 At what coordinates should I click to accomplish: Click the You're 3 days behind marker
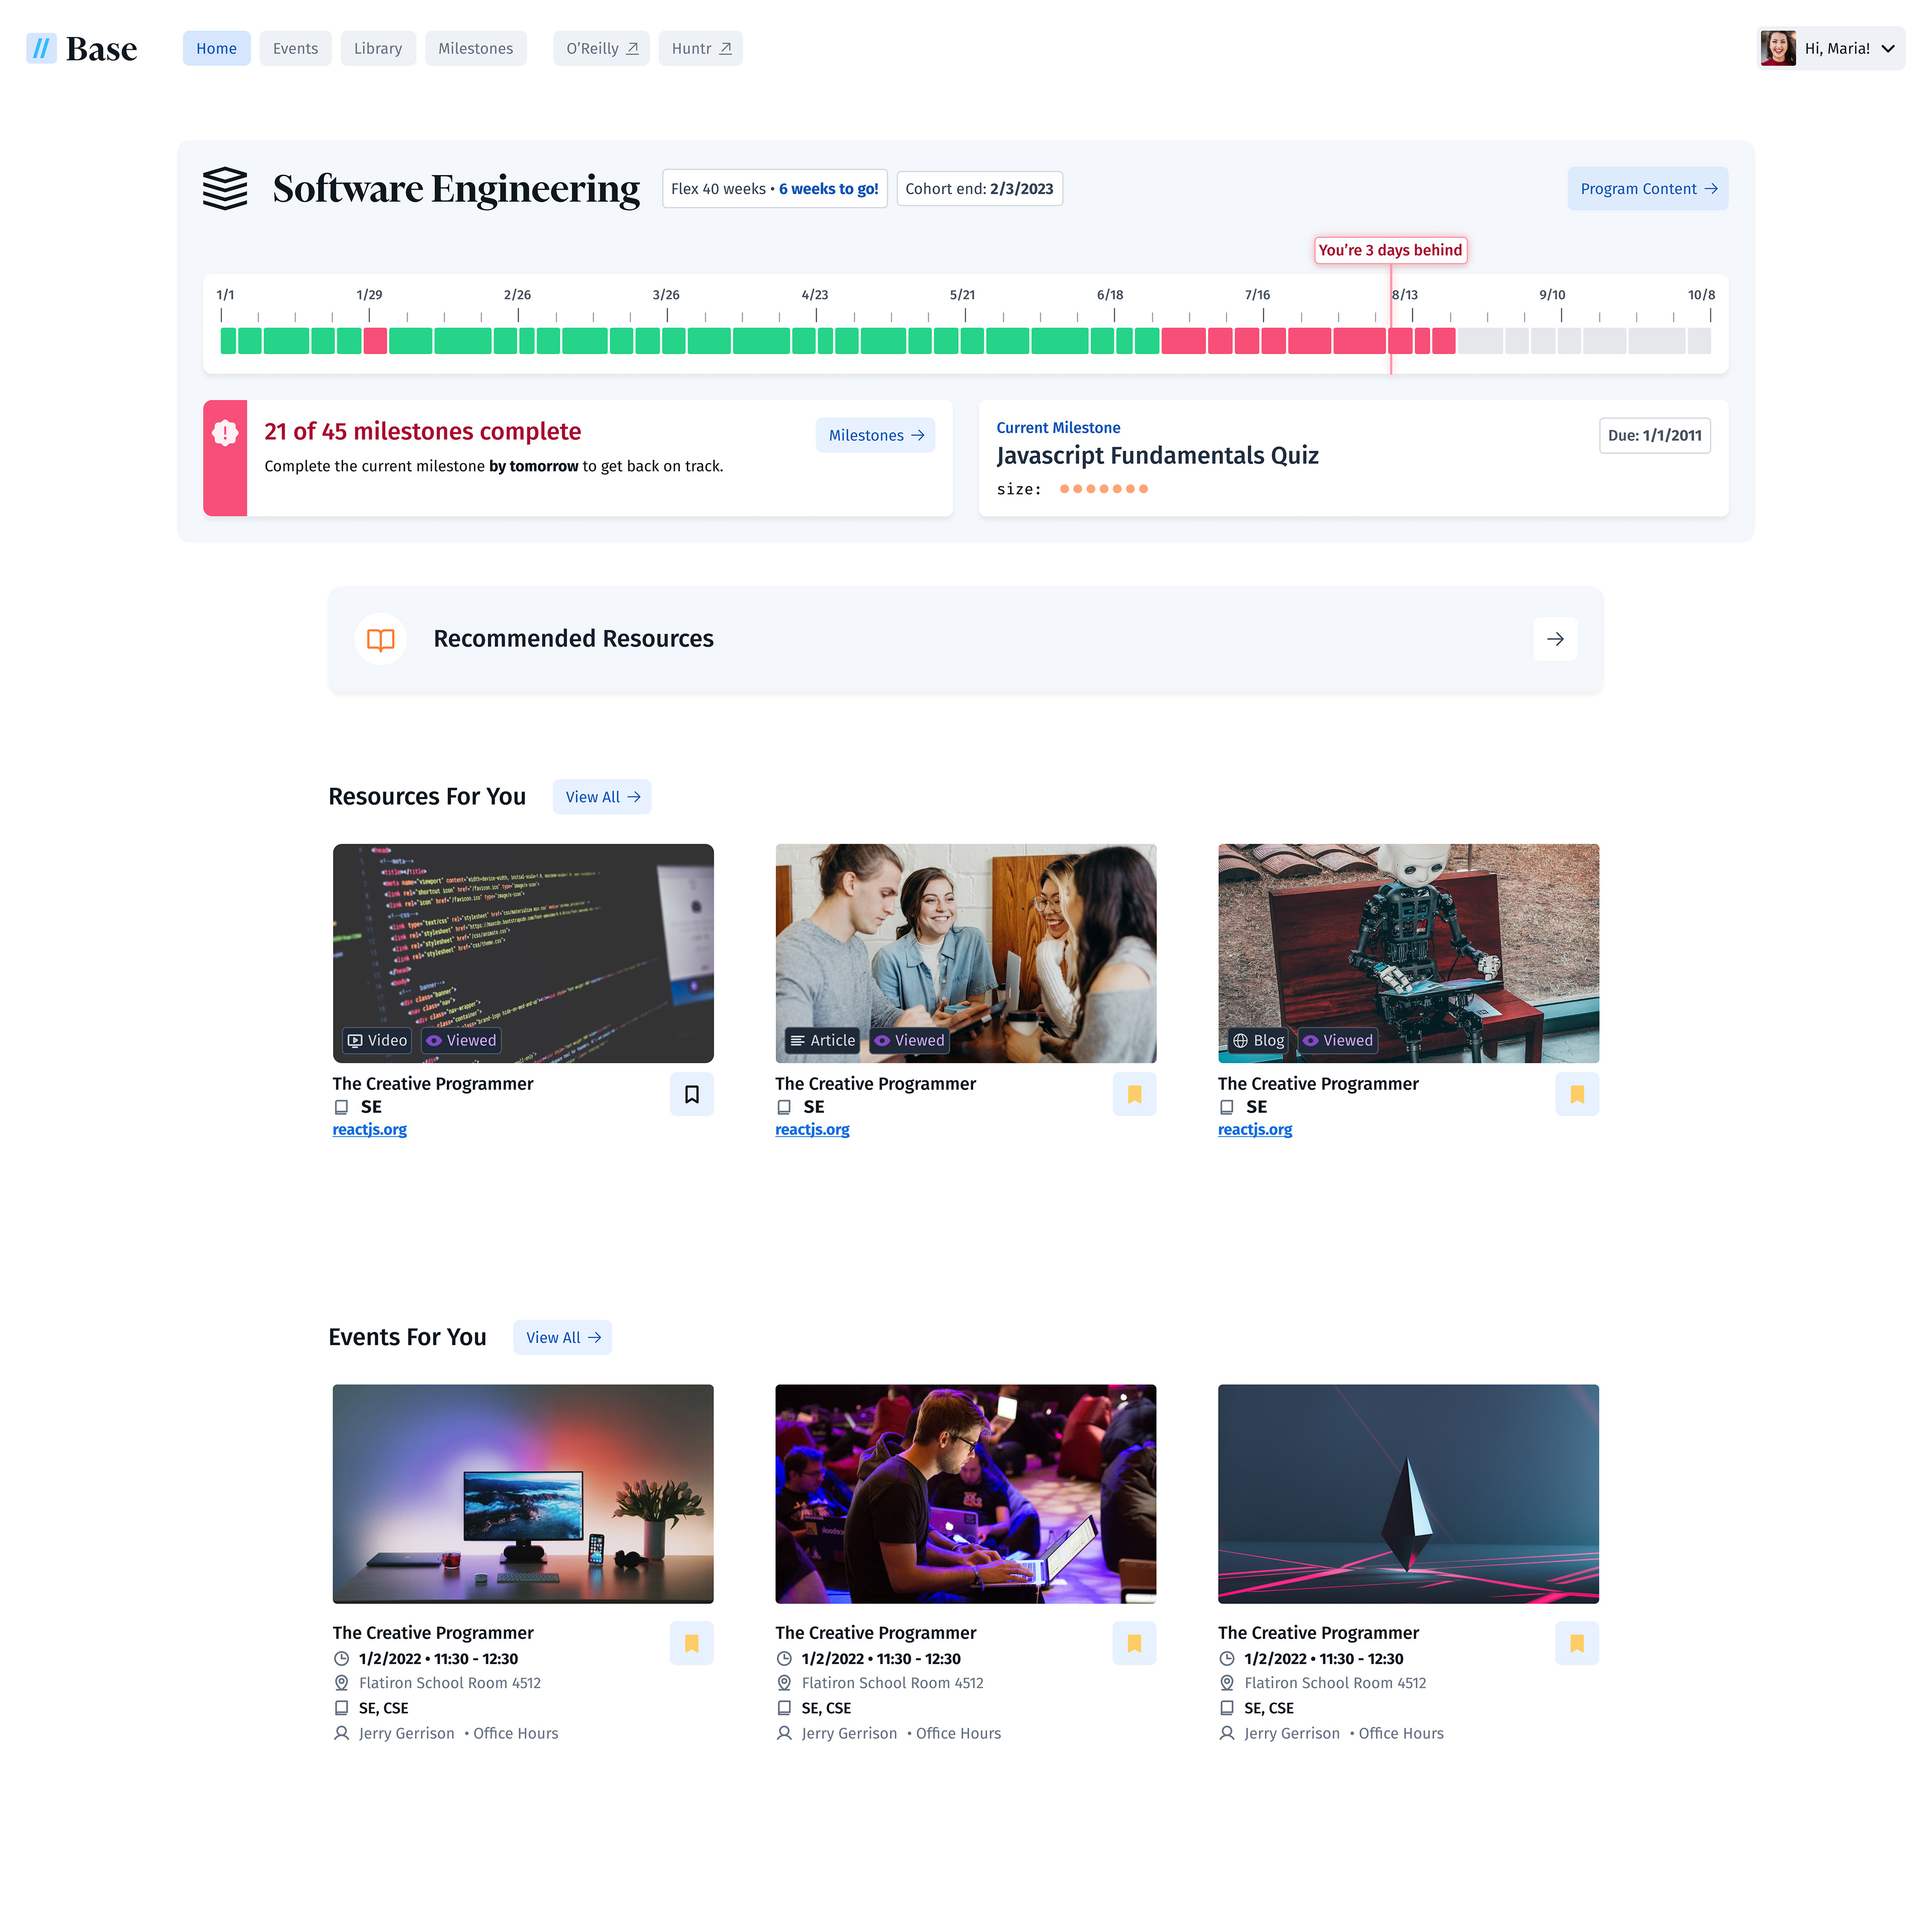(1390, 250)
